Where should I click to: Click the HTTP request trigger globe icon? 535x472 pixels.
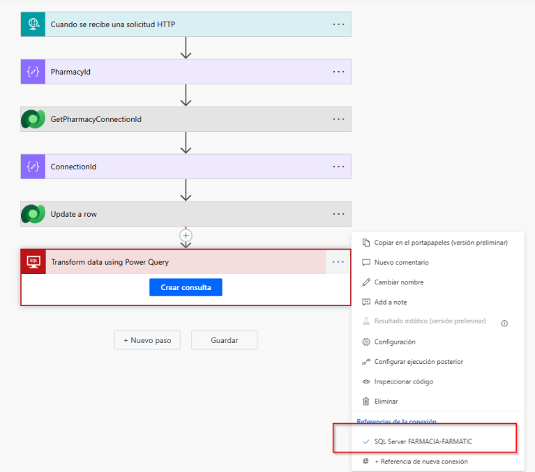tap(33, 24)
